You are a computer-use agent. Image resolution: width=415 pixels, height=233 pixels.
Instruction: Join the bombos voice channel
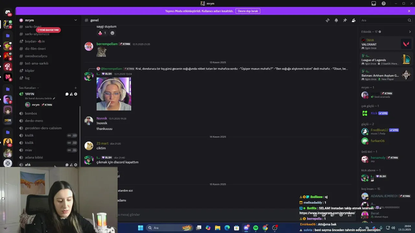tap(49, 113)
